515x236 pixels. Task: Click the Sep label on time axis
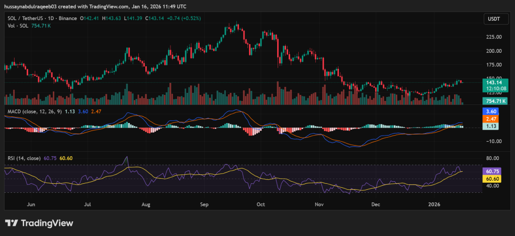tap(204, 205)
